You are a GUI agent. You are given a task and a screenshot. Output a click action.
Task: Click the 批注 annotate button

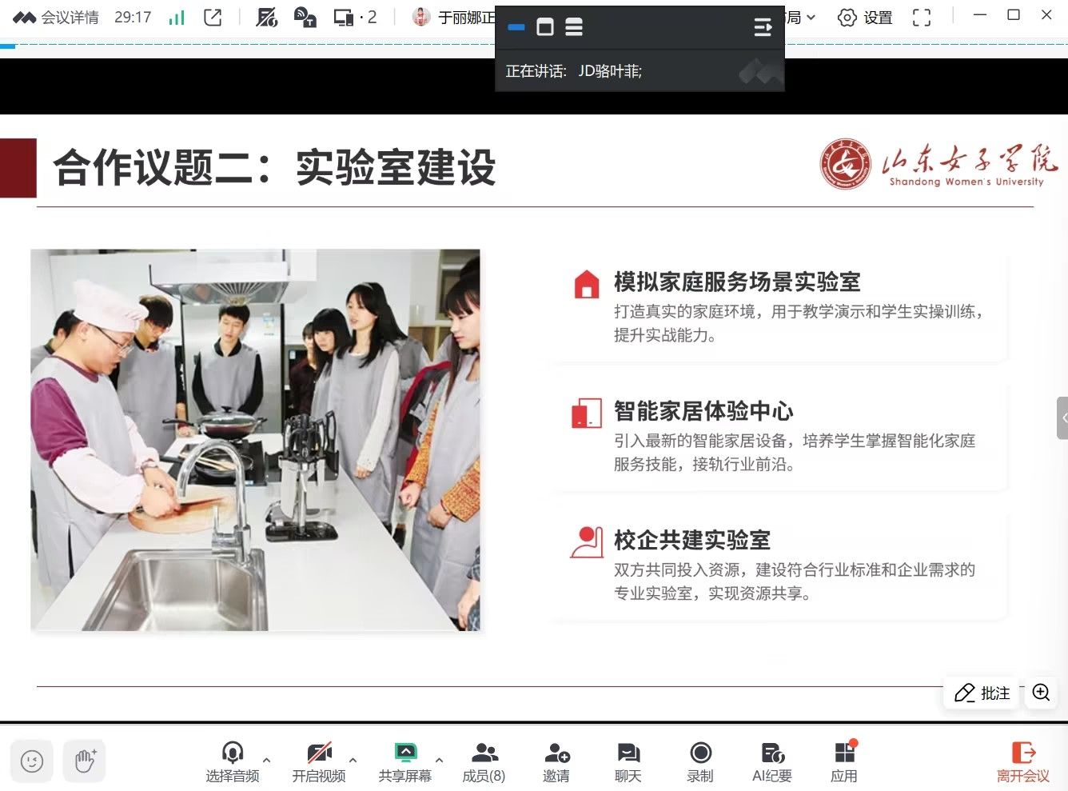(x=982, y=693)
